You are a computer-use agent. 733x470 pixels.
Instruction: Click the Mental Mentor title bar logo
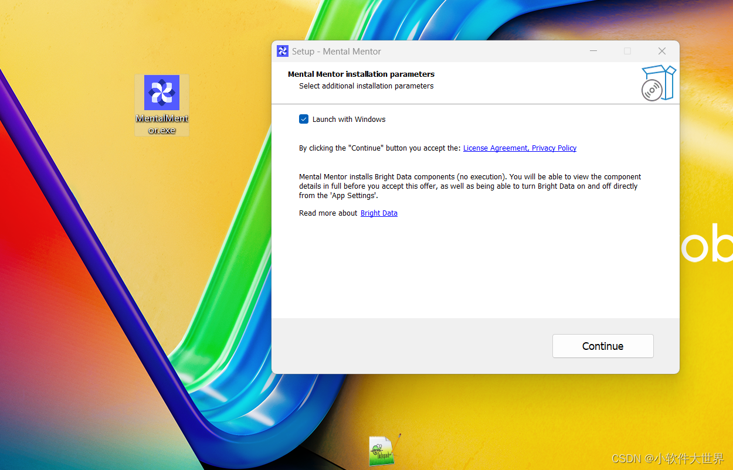[283, 51]
